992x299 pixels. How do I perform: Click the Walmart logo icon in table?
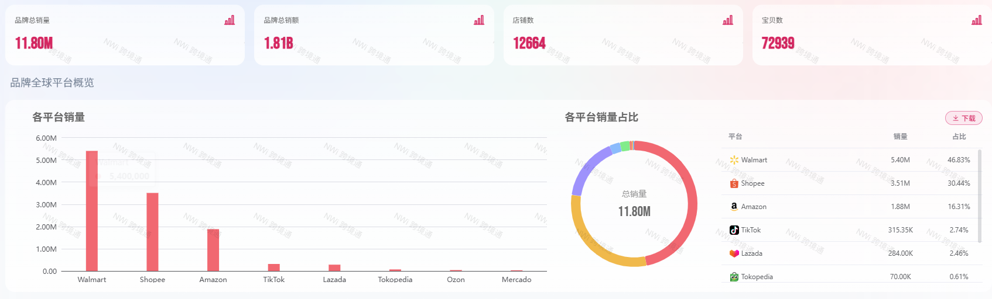tap(734, 160)
